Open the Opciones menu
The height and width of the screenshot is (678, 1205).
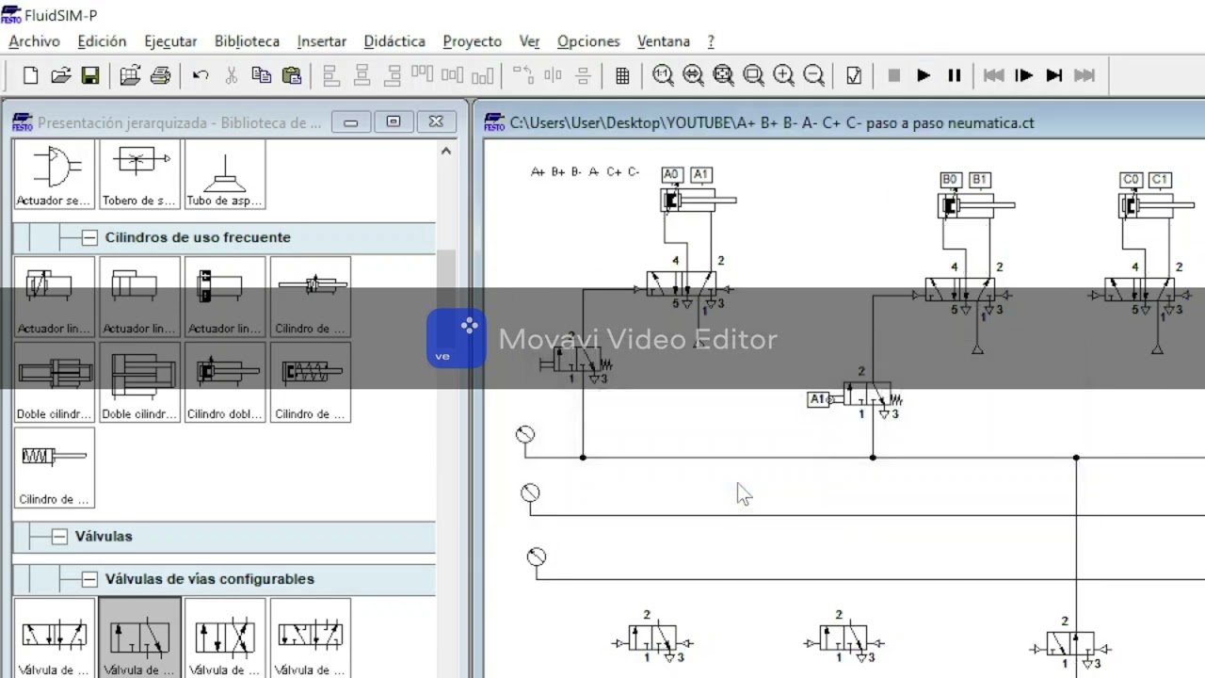pos(588,41)
